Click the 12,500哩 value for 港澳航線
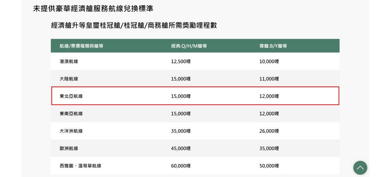 [x=181, y=61]
